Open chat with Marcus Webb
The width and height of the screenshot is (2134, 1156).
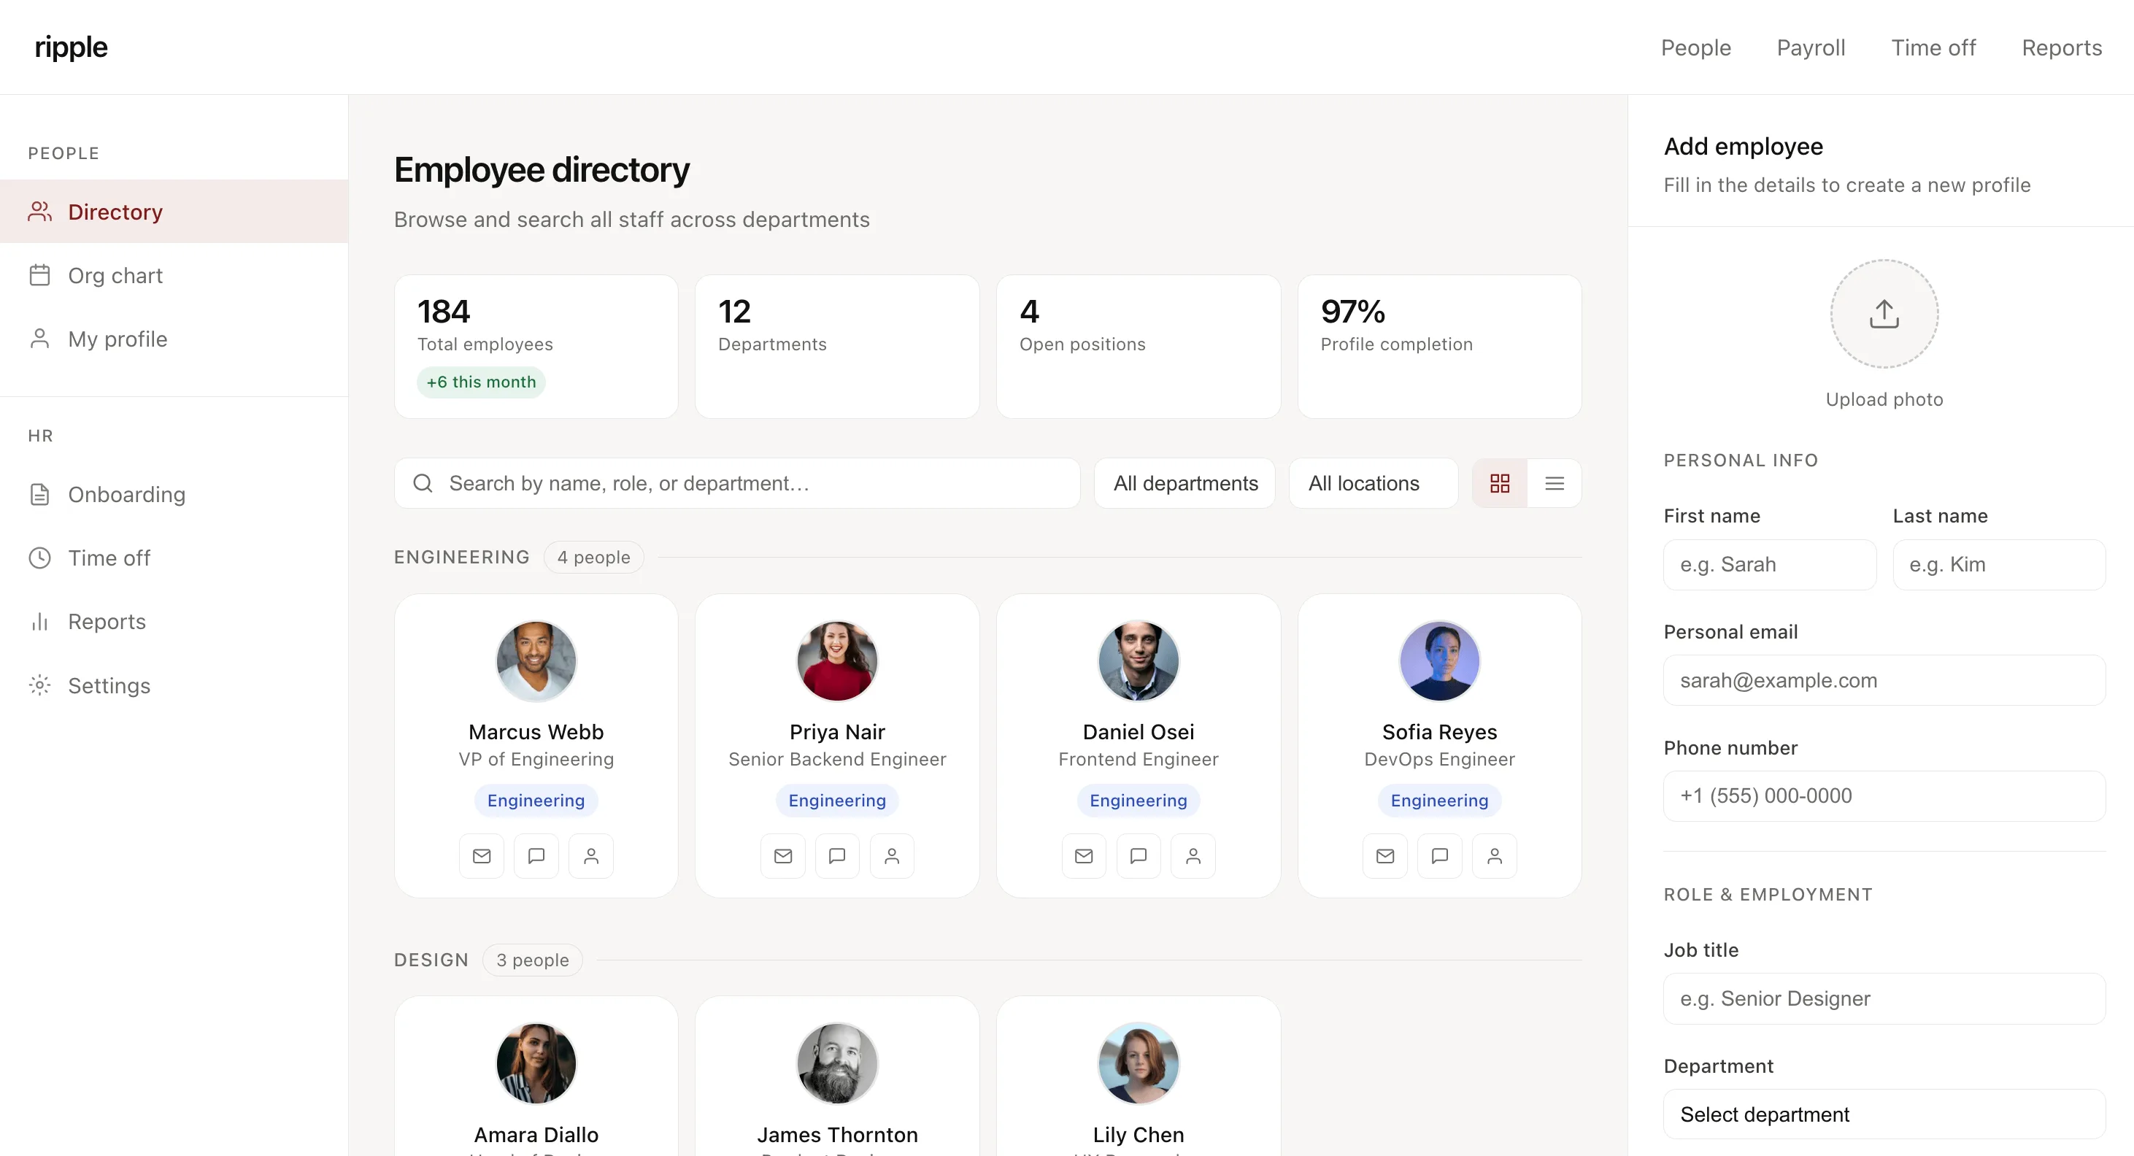pos(536,855)
